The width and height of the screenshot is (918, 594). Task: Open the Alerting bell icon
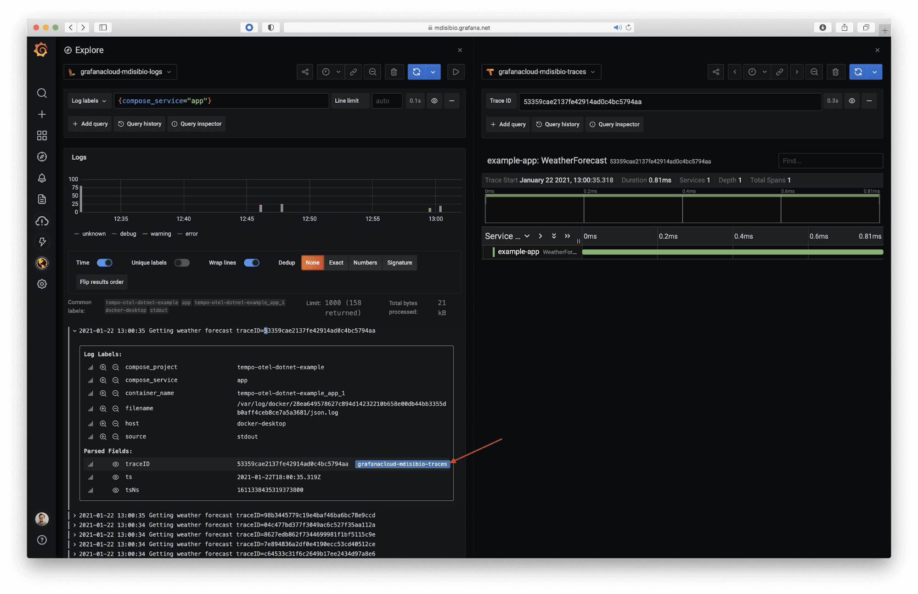pos(42,178)
